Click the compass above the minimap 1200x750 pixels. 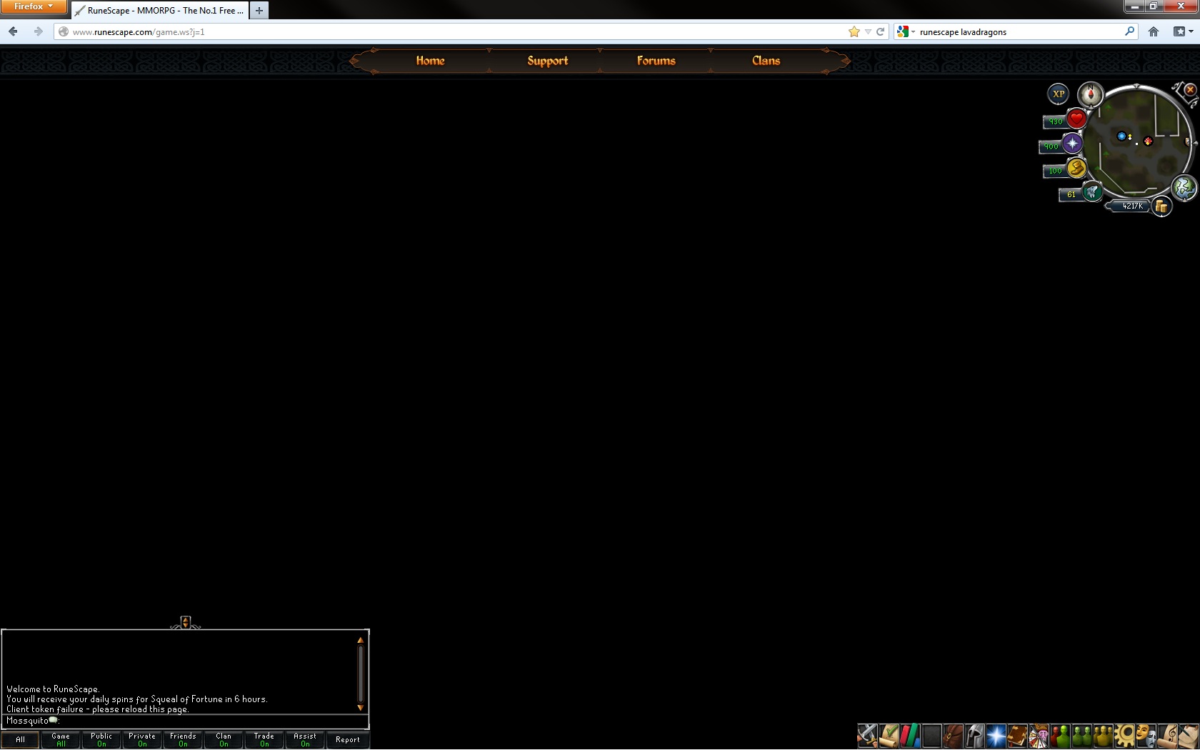(1090, 94)
